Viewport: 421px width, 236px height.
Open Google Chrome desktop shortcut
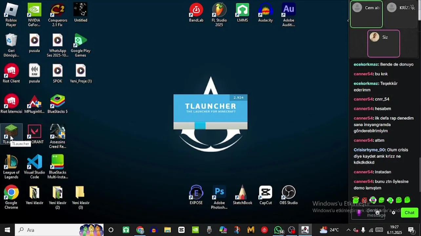[x=11, y=197]
